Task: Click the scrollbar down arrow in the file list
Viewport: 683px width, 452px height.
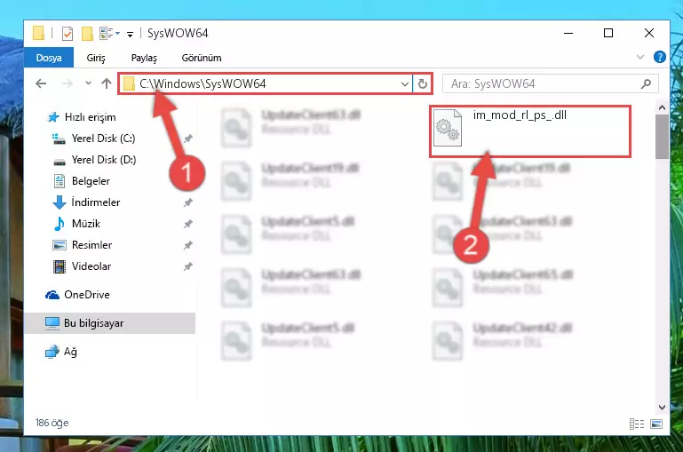Action: [x=662, y=408]
